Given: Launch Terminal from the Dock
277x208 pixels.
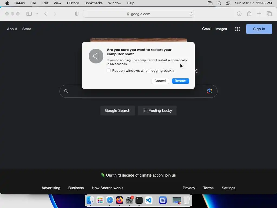Looking at the screenshot, I should [x=139, y=200].
